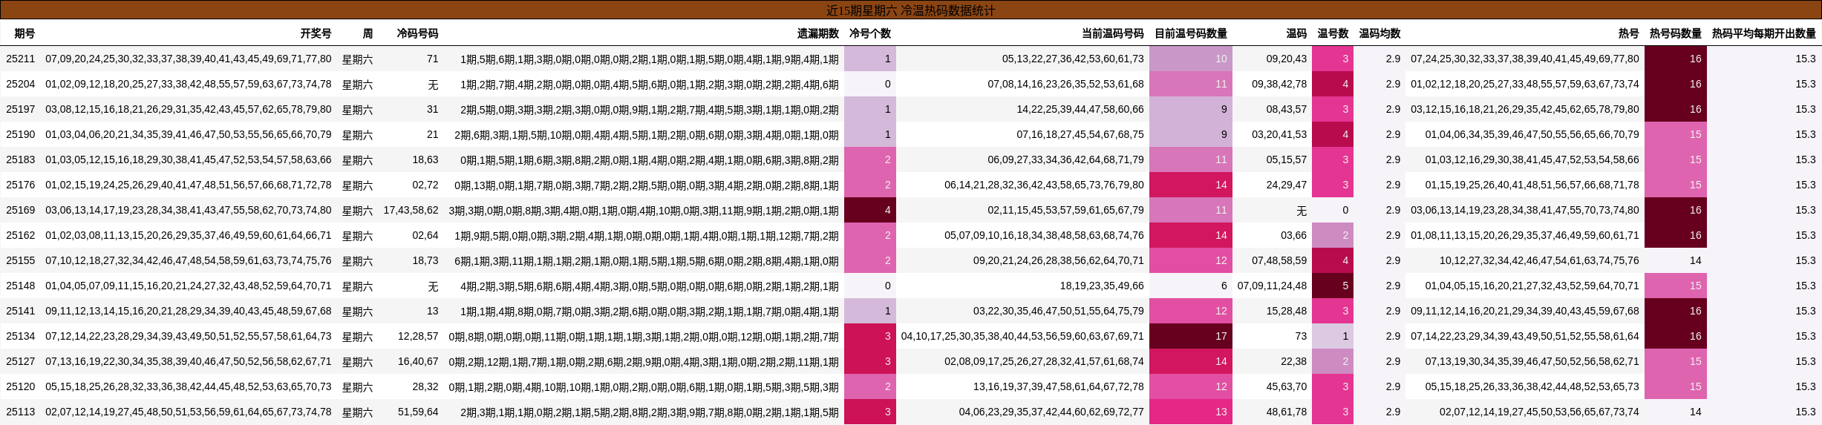
Task: Select period number 25176
Action: [21, 185]
